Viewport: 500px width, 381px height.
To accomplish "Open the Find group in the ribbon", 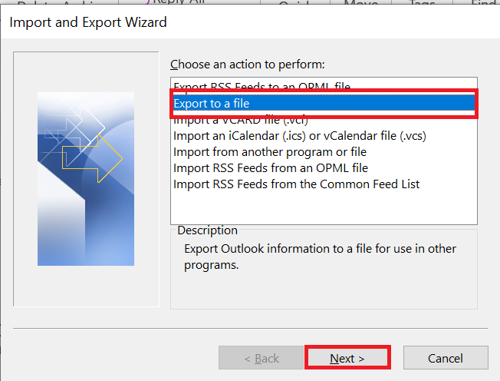I will [x=484, y=2].
